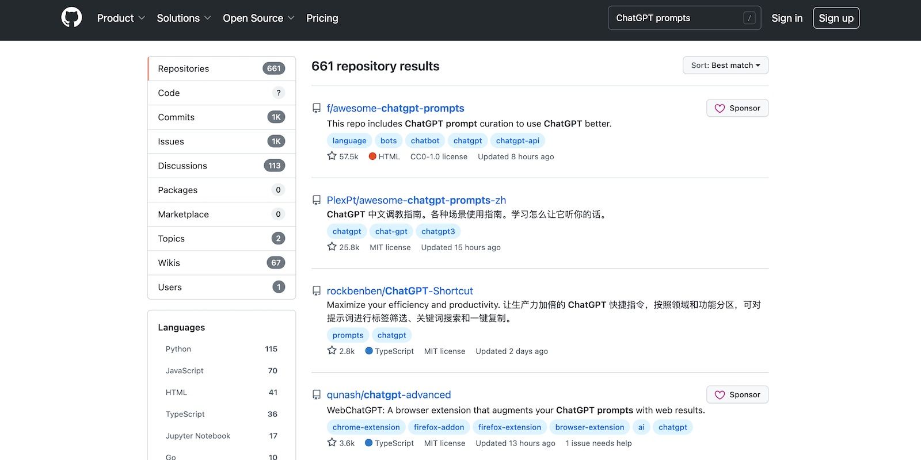This screenshot has height=460, width=921.
Task: Open f/awesome-chatgpt-prompts repository link
Action: point(395,108)
